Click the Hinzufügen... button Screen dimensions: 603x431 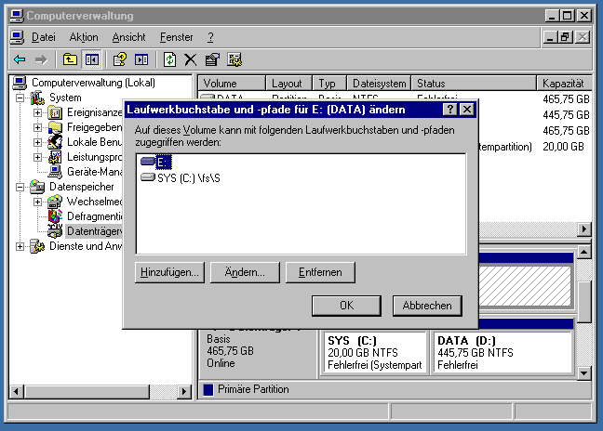pos(169,272)
